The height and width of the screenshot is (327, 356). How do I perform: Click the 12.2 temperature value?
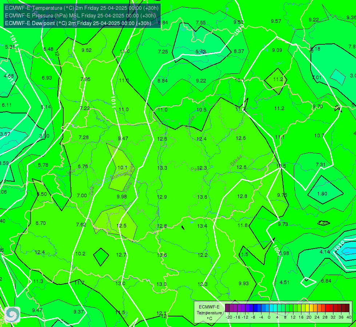[203, 255]
